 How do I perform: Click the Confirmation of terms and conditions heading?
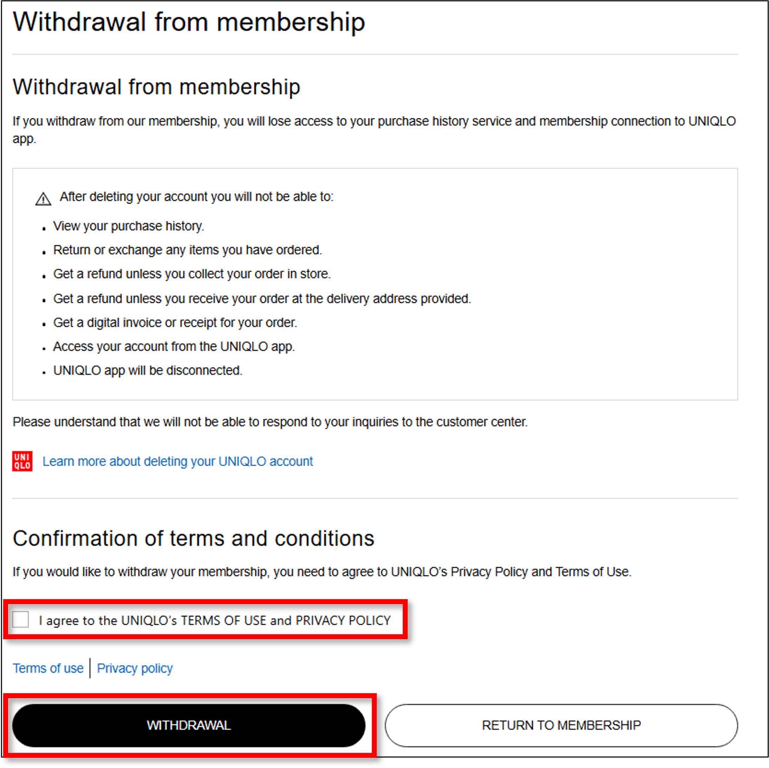193,538
